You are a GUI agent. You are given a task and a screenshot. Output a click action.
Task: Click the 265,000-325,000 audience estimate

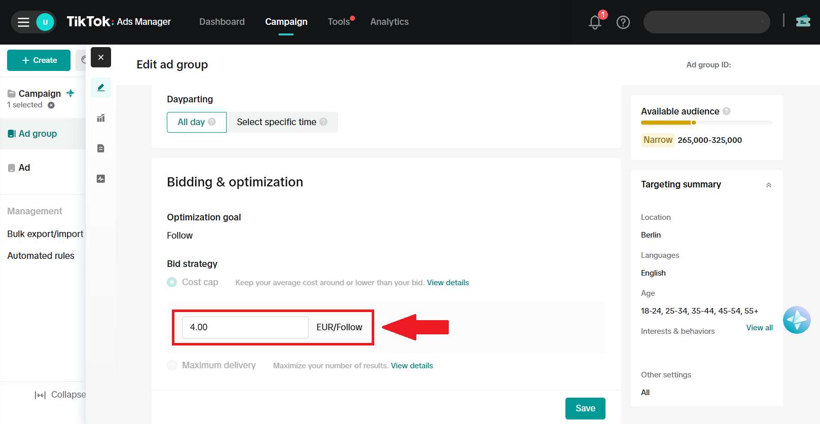click(x=710, y=140)
